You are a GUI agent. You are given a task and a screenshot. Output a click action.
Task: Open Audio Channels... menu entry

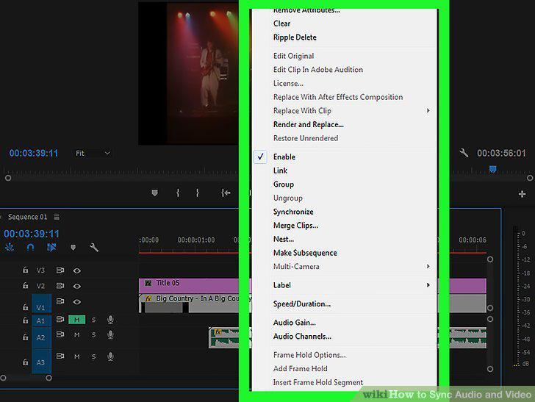[x=302, y=336]
